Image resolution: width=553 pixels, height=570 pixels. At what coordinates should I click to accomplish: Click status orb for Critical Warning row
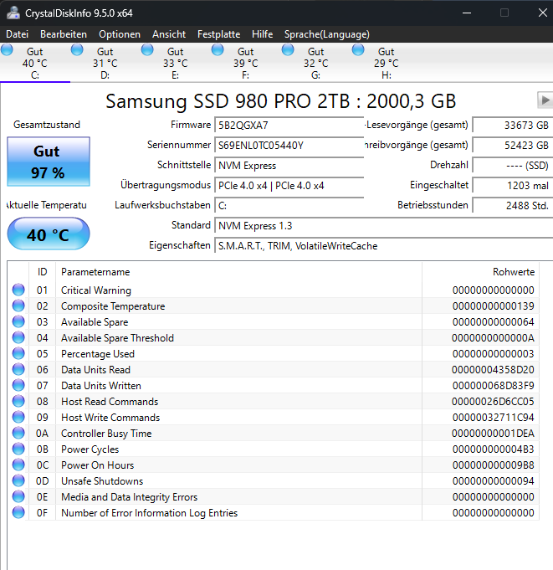pos(18,290)
